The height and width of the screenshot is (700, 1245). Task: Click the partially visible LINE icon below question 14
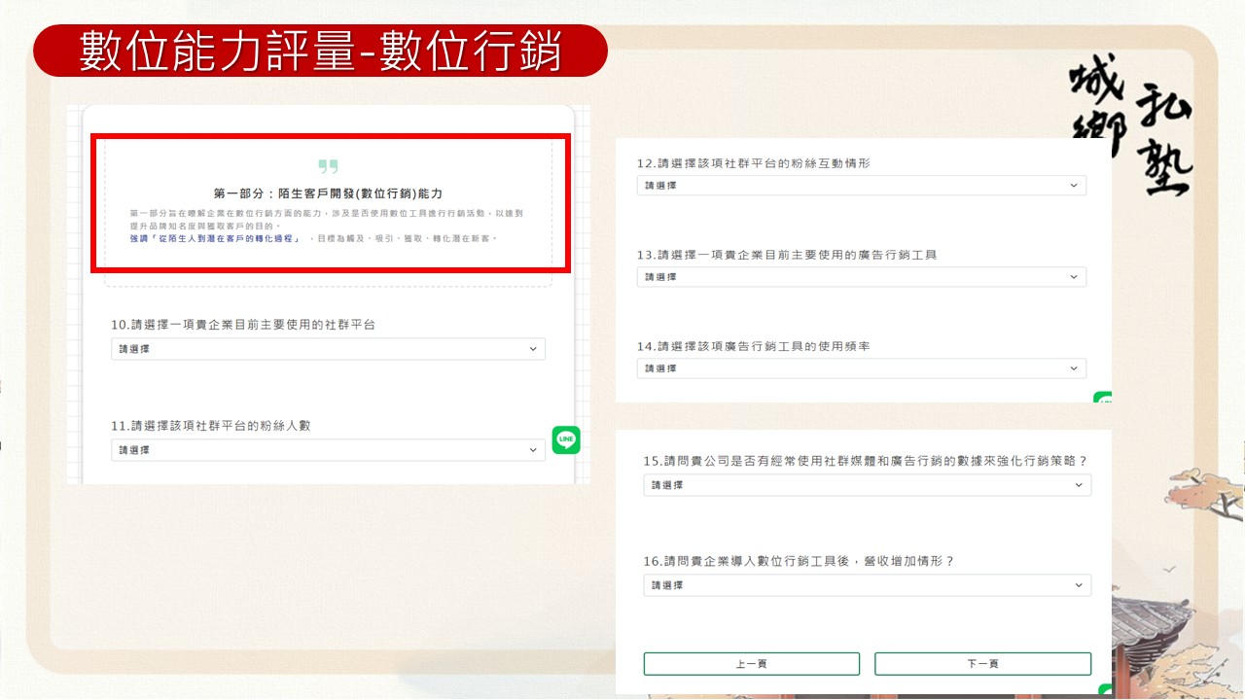1100,399
